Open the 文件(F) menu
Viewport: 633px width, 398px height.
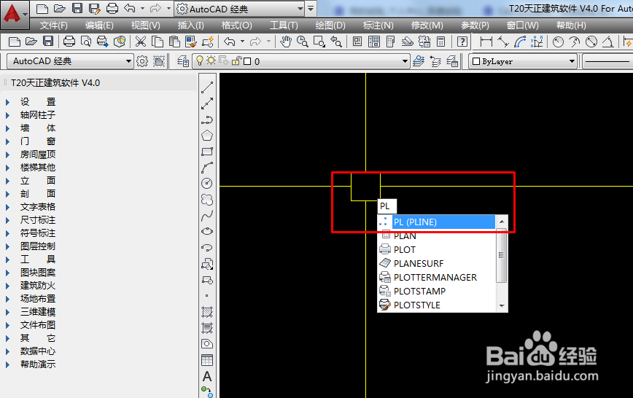(54, 26)
